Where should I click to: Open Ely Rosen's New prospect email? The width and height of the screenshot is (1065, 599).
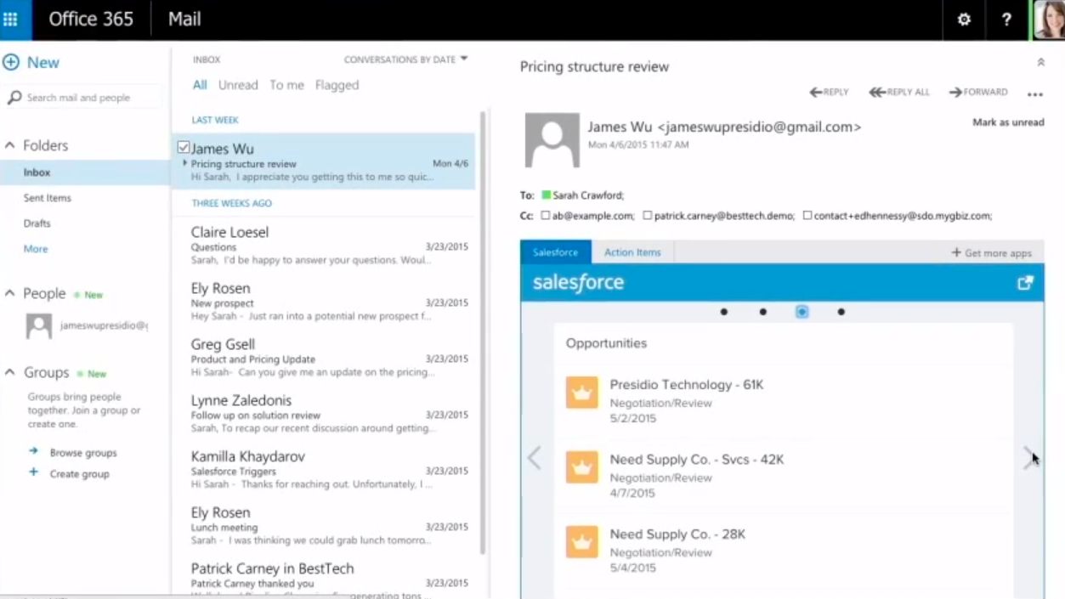click(x=323, y=302)
